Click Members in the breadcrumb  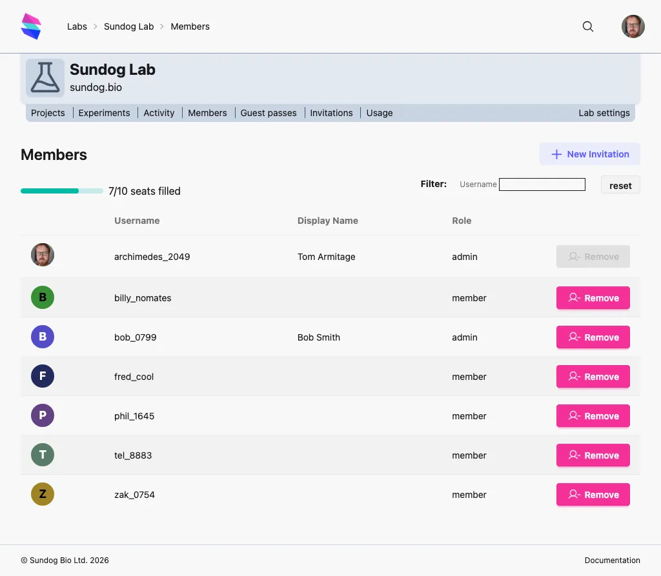point(190,26)
